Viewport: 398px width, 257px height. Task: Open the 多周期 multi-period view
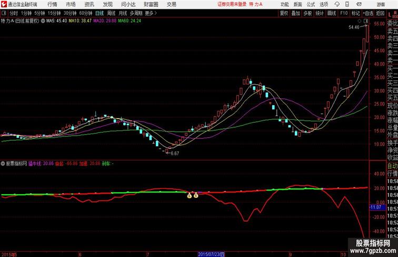pos(136,13)
